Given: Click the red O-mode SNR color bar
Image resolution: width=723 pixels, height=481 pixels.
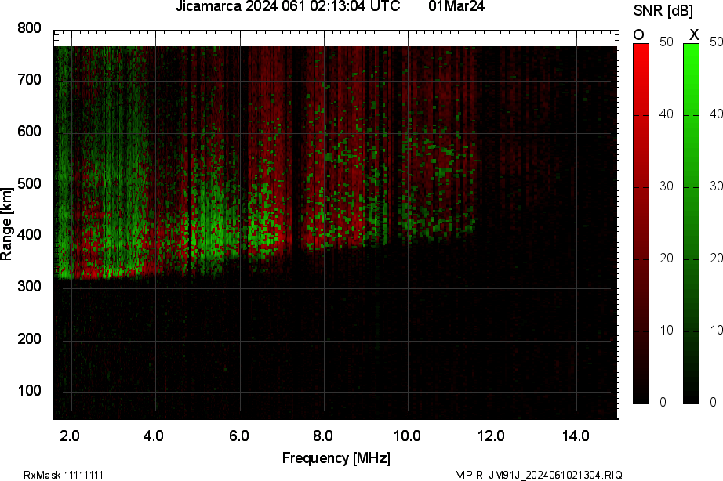Looking at the screenshot, I should click(641, 223).
